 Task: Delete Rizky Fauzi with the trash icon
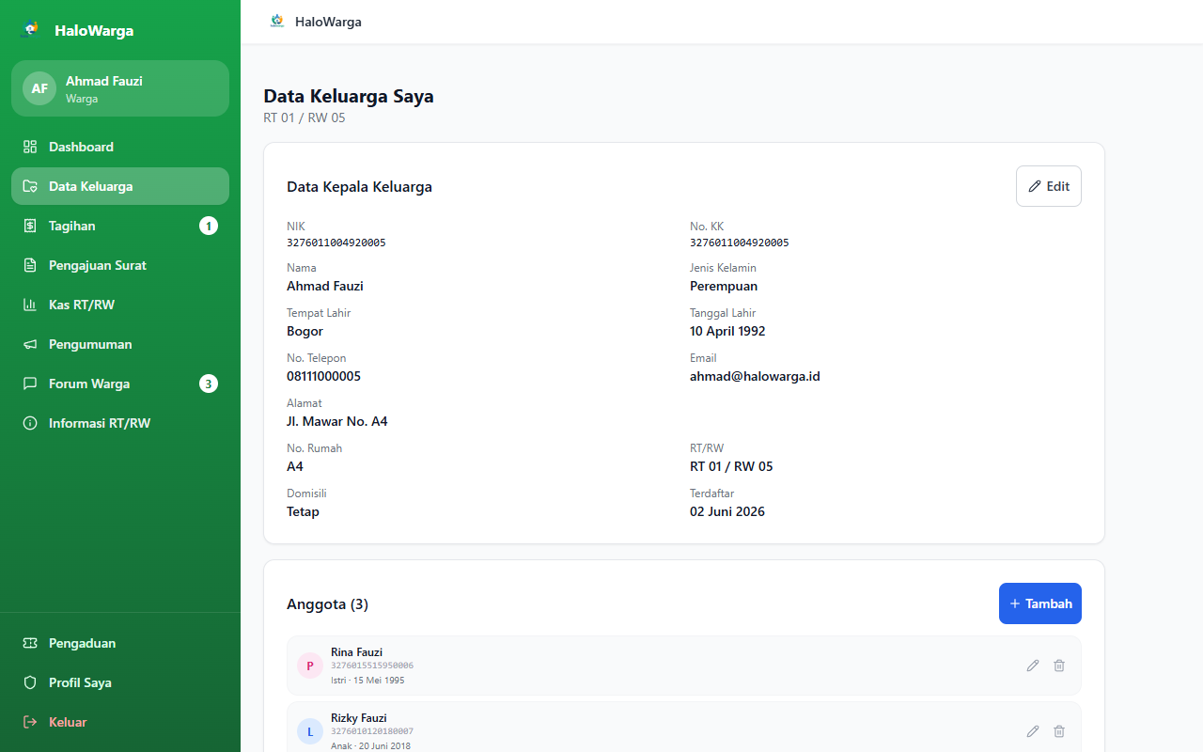point(1059,731)
